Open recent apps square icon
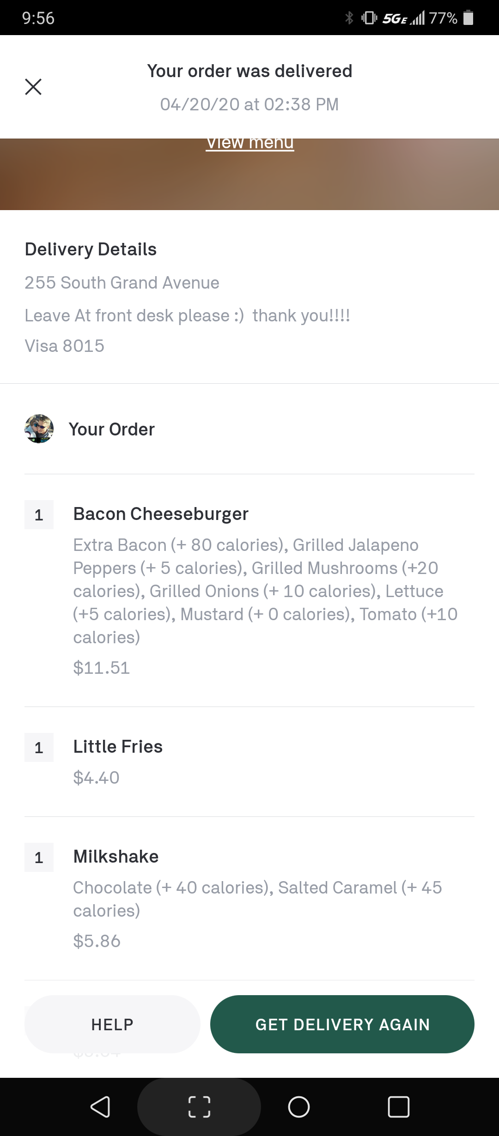This screenshot has height=1136, width=499. click(398, 1107)
